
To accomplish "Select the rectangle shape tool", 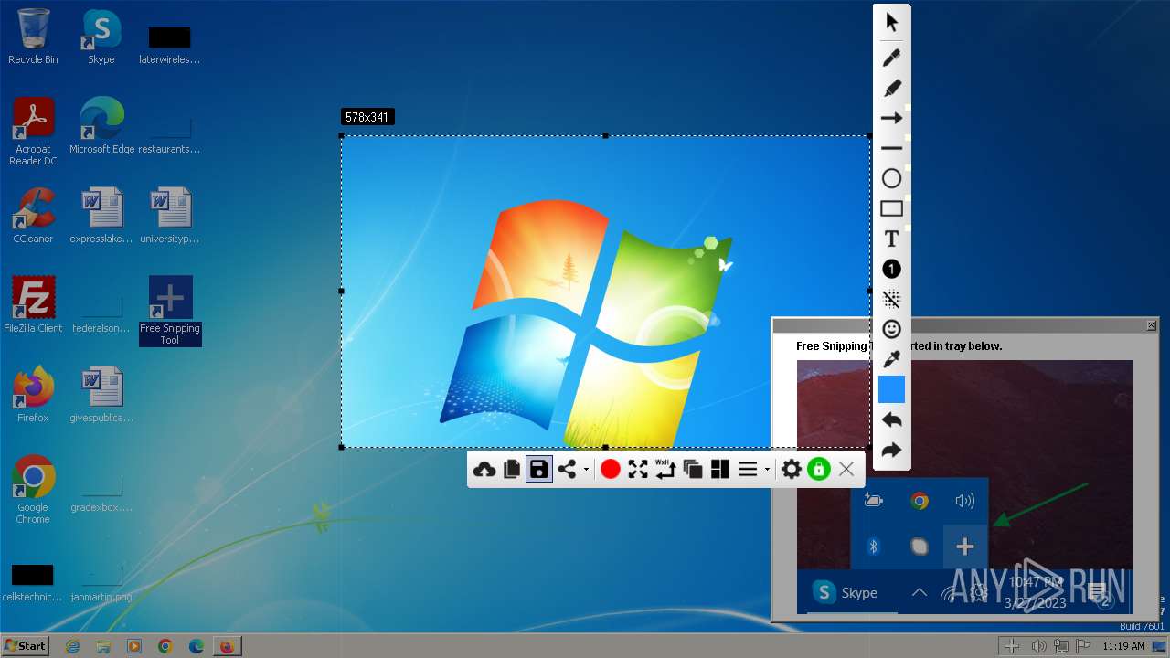I will 891,208.
